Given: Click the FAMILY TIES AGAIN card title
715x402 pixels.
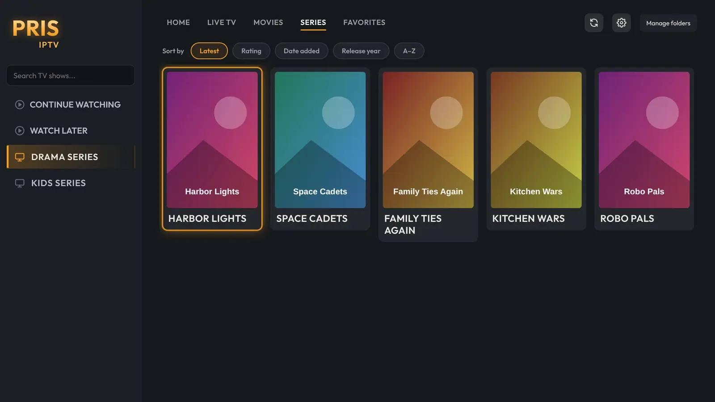Looking at the screenshot, I should pyautogui.click(x=413, y=225).
